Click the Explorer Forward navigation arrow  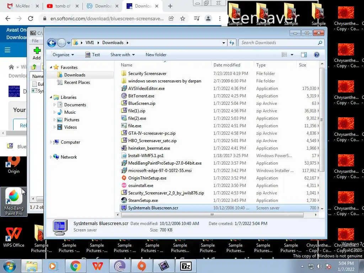(61, 43)
